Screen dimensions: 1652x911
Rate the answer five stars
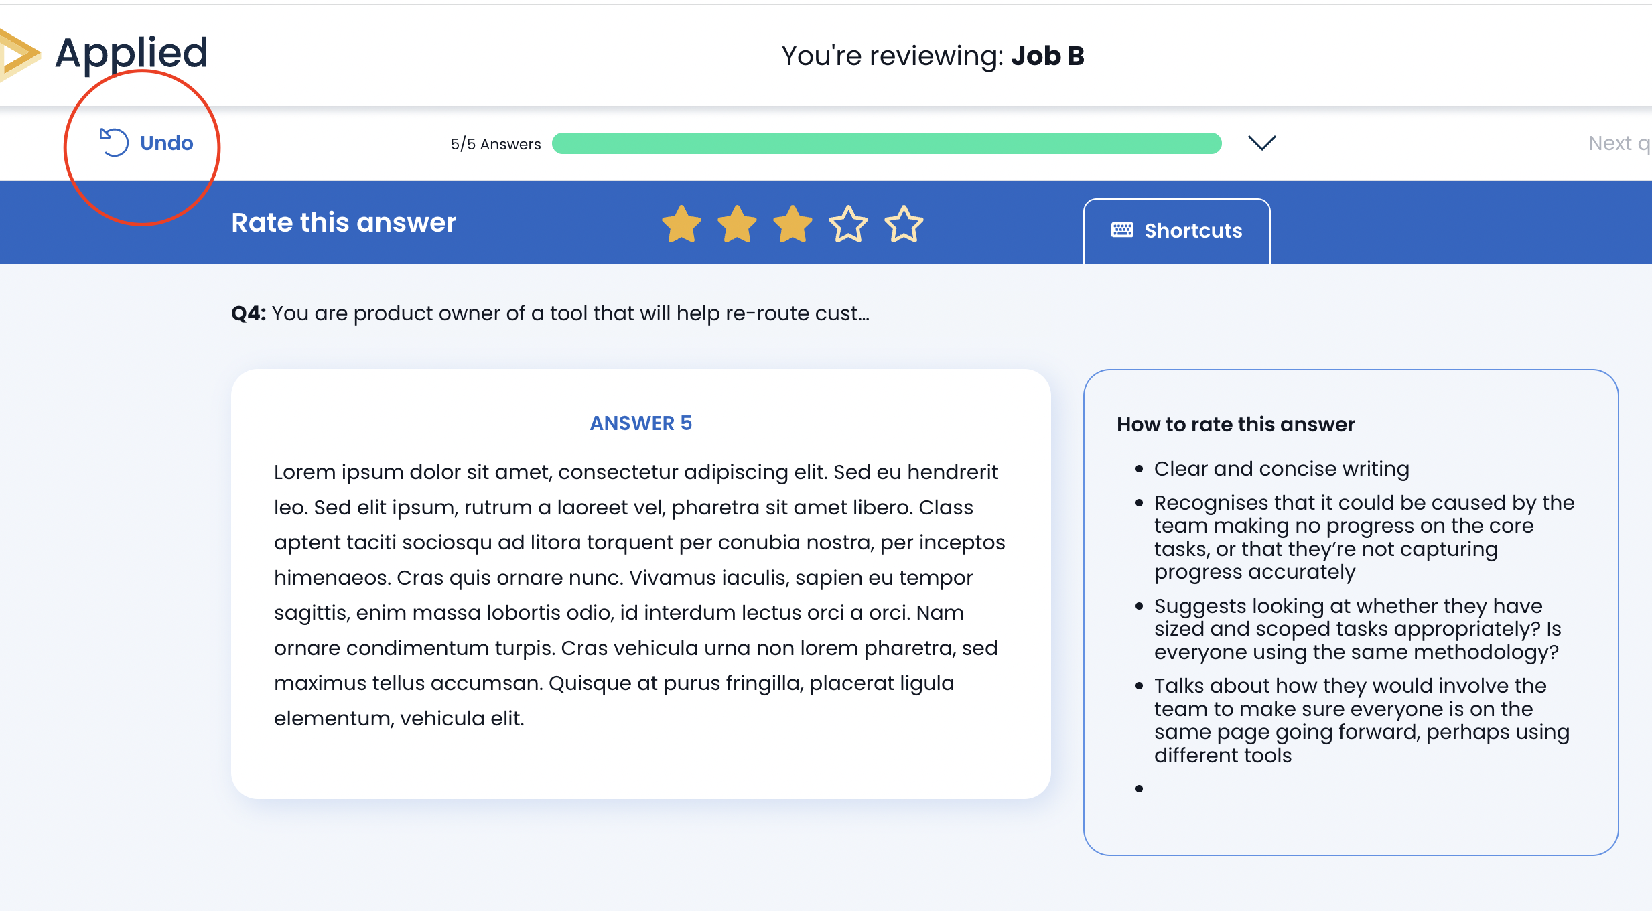click(x=904, y=224)
